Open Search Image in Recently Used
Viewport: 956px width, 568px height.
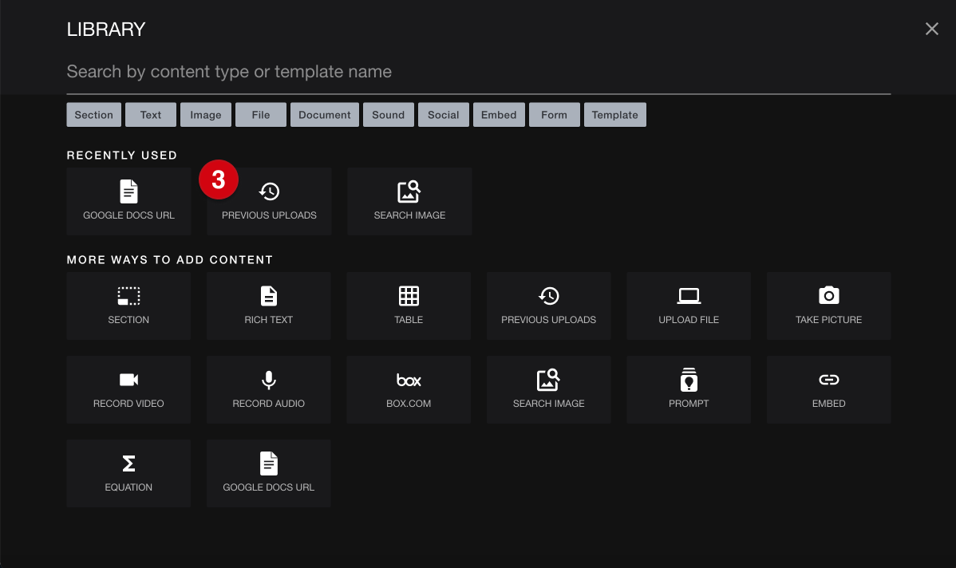[x=409, y=202]
